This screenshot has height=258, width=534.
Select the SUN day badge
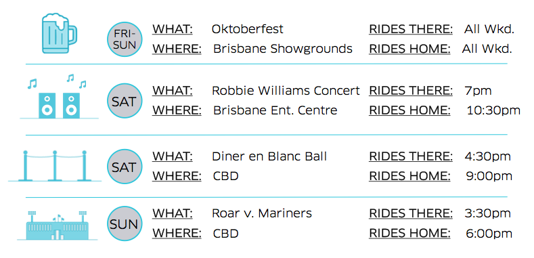(x=125, y=223)
